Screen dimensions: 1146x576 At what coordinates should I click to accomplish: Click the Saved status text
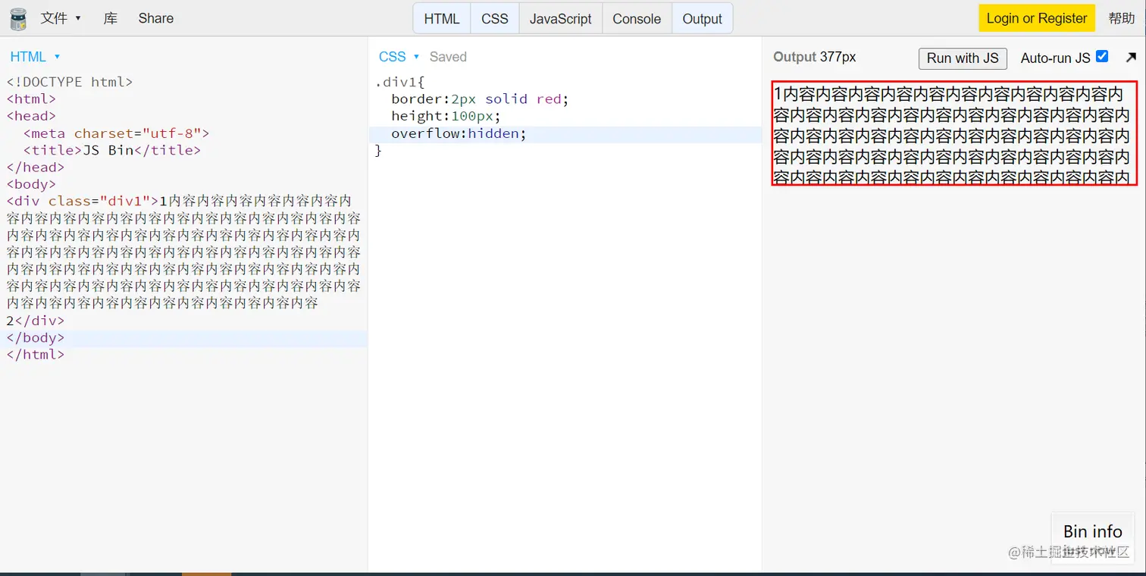point(448,57)
